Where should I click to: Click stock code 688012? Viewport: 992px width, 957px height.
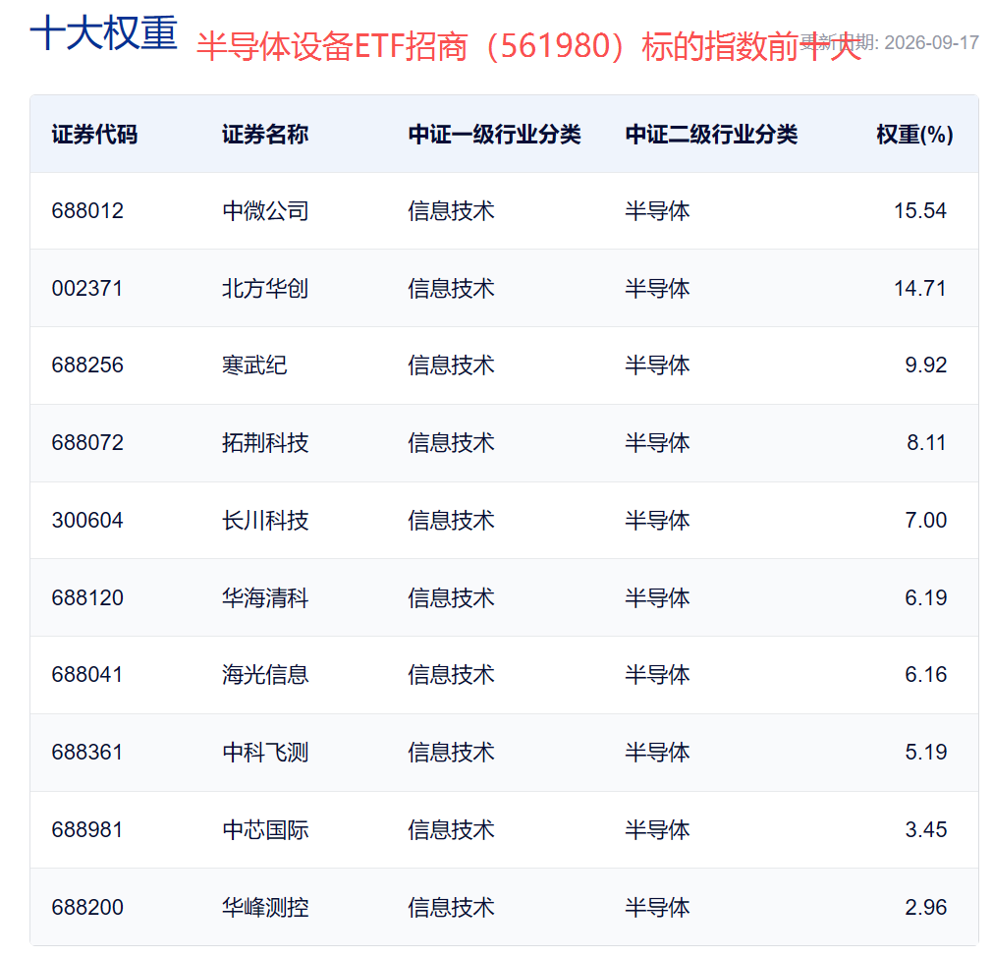click(87, 211)
